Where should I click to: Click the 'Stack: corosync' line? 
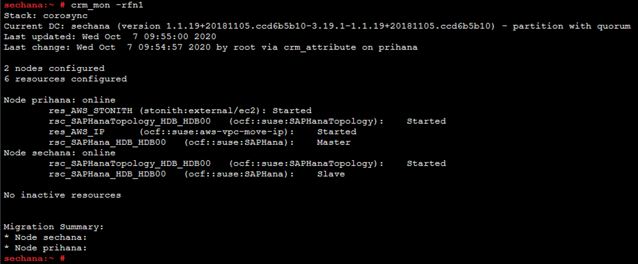[x=45, y=16]
